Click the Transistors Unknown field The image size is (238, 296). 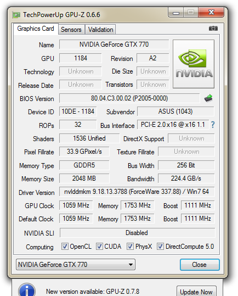tap(153, 85)
